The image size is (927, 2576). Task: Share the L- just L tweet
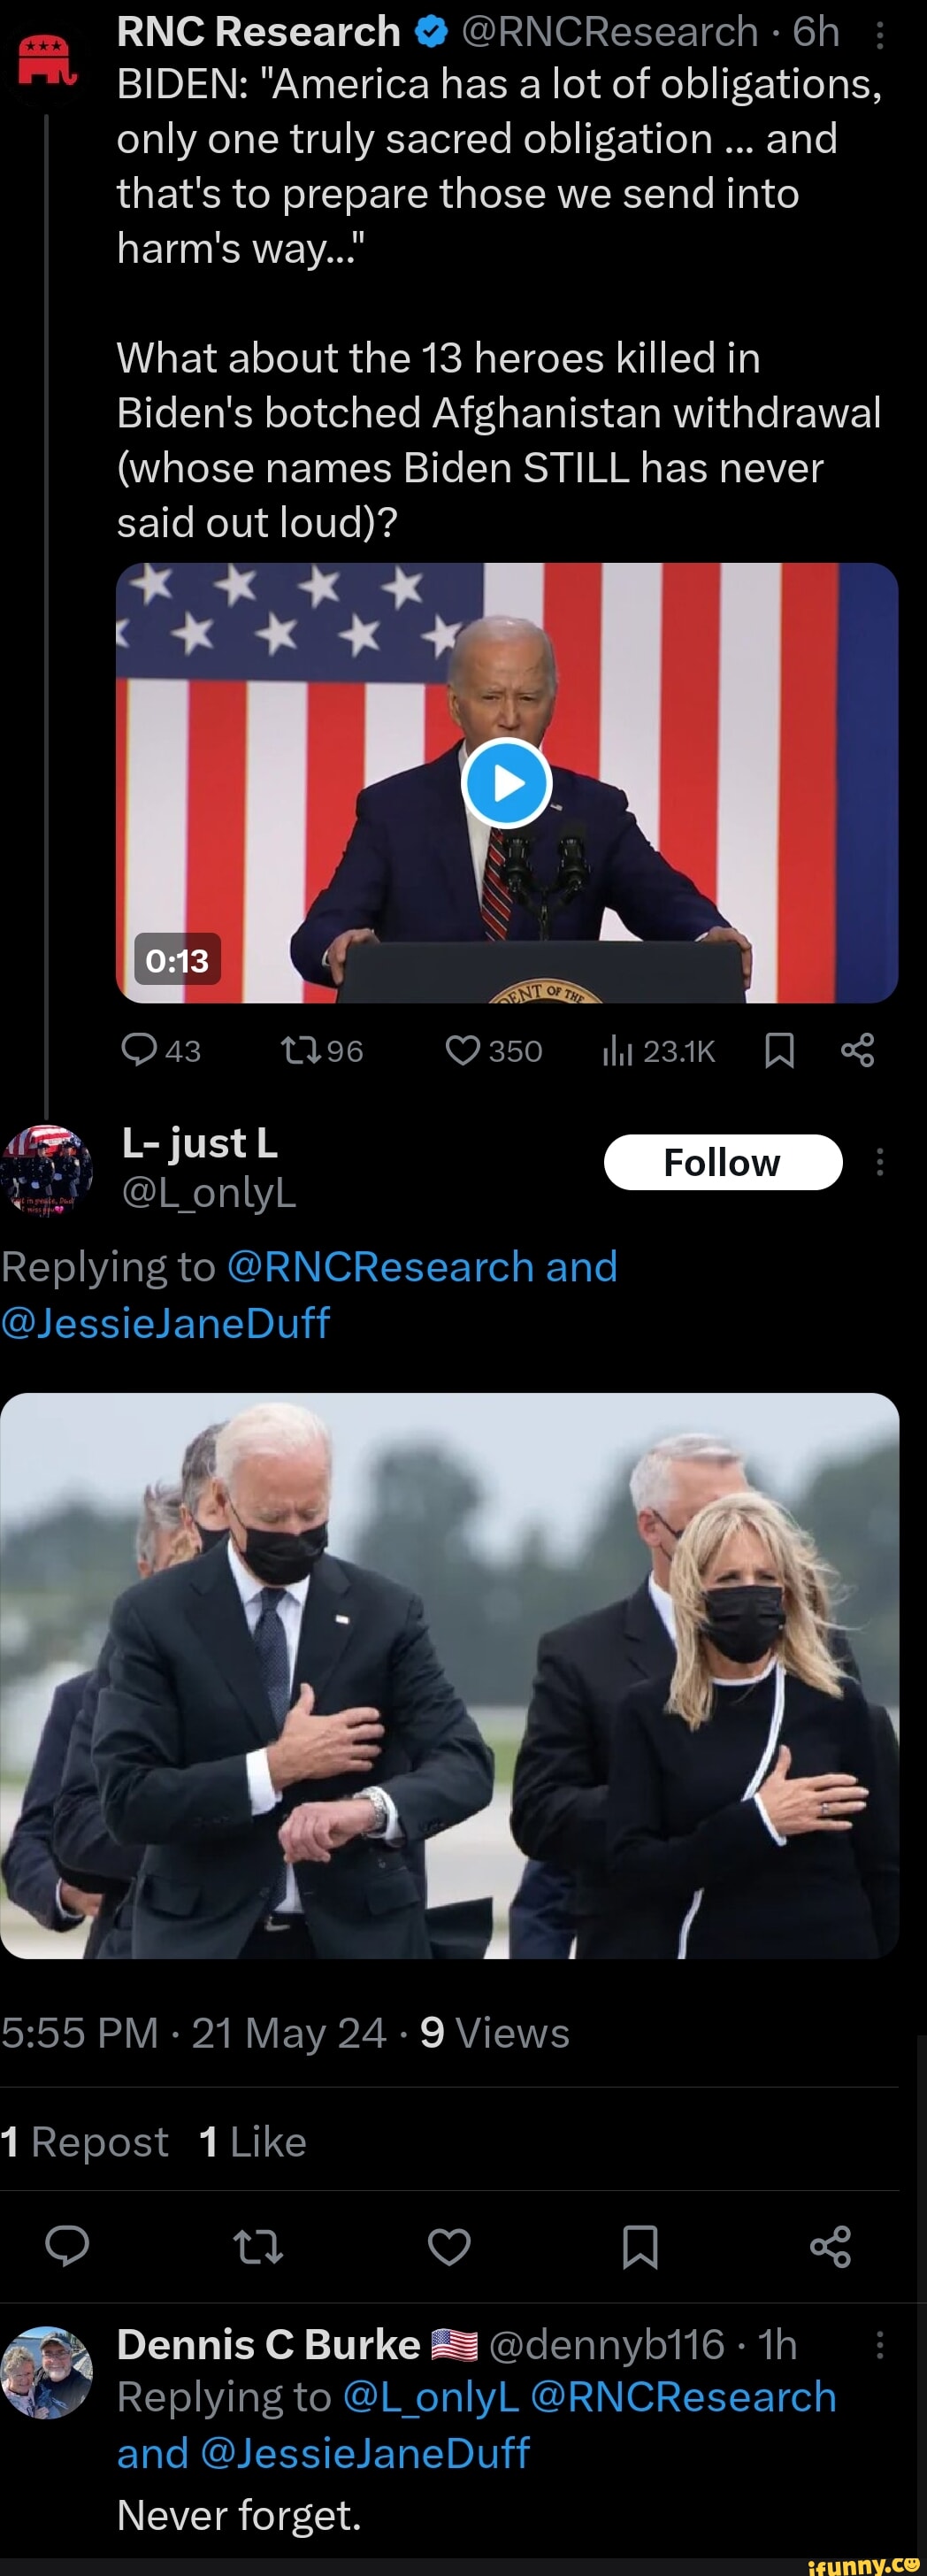tap(830, 2246)
